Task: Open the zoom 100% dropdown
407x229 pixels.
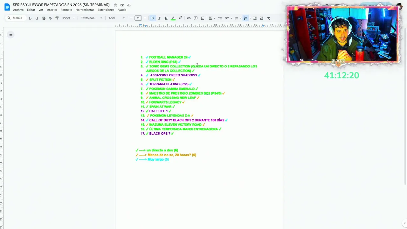Action: (x=68, y=18)
